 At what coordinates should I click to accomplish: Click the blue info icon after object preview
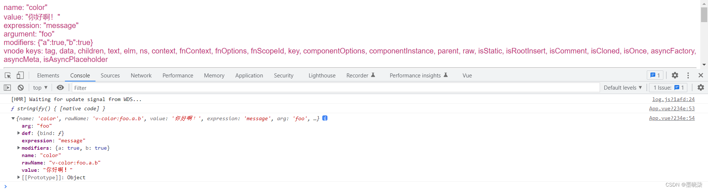point(325,118)
